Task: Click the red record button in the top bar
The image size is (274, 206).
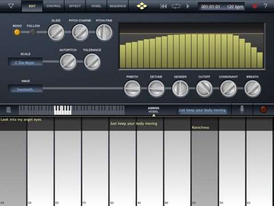Action: coord(255,6)
